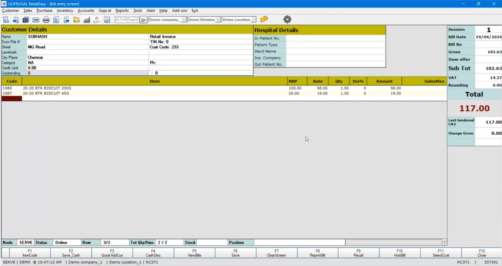Open the Accounts menu
The image size is (502, 266).
(x=86, y=11)
